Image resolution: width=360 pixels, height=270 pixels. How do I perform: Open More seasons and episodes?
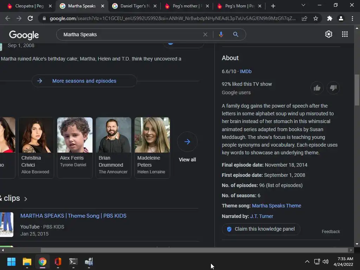coord(84,81)
